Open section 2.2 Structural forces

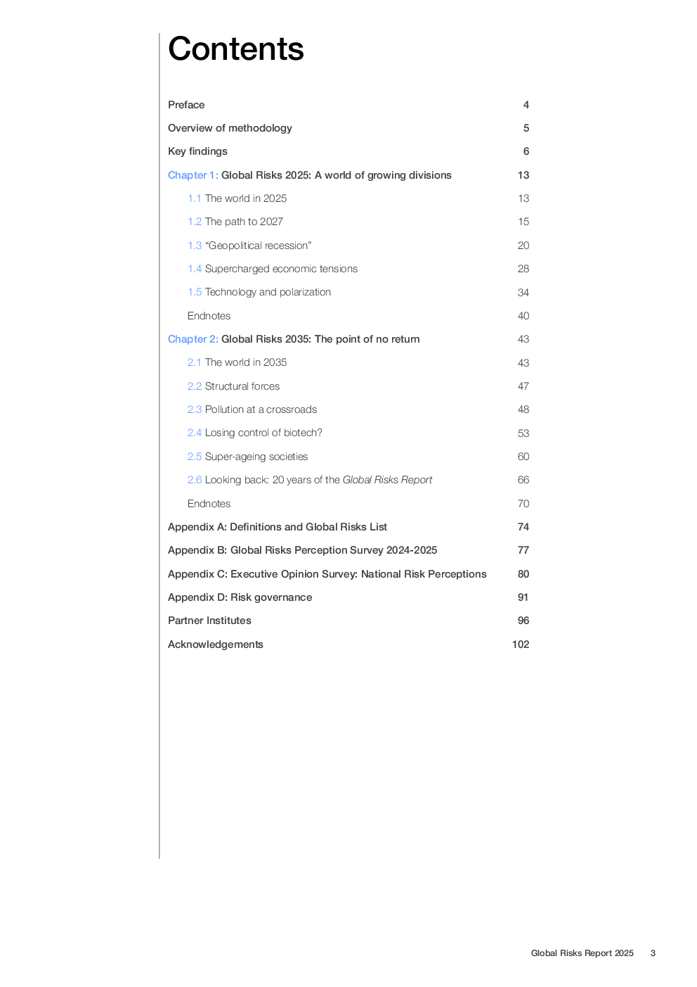coord(233,386)
